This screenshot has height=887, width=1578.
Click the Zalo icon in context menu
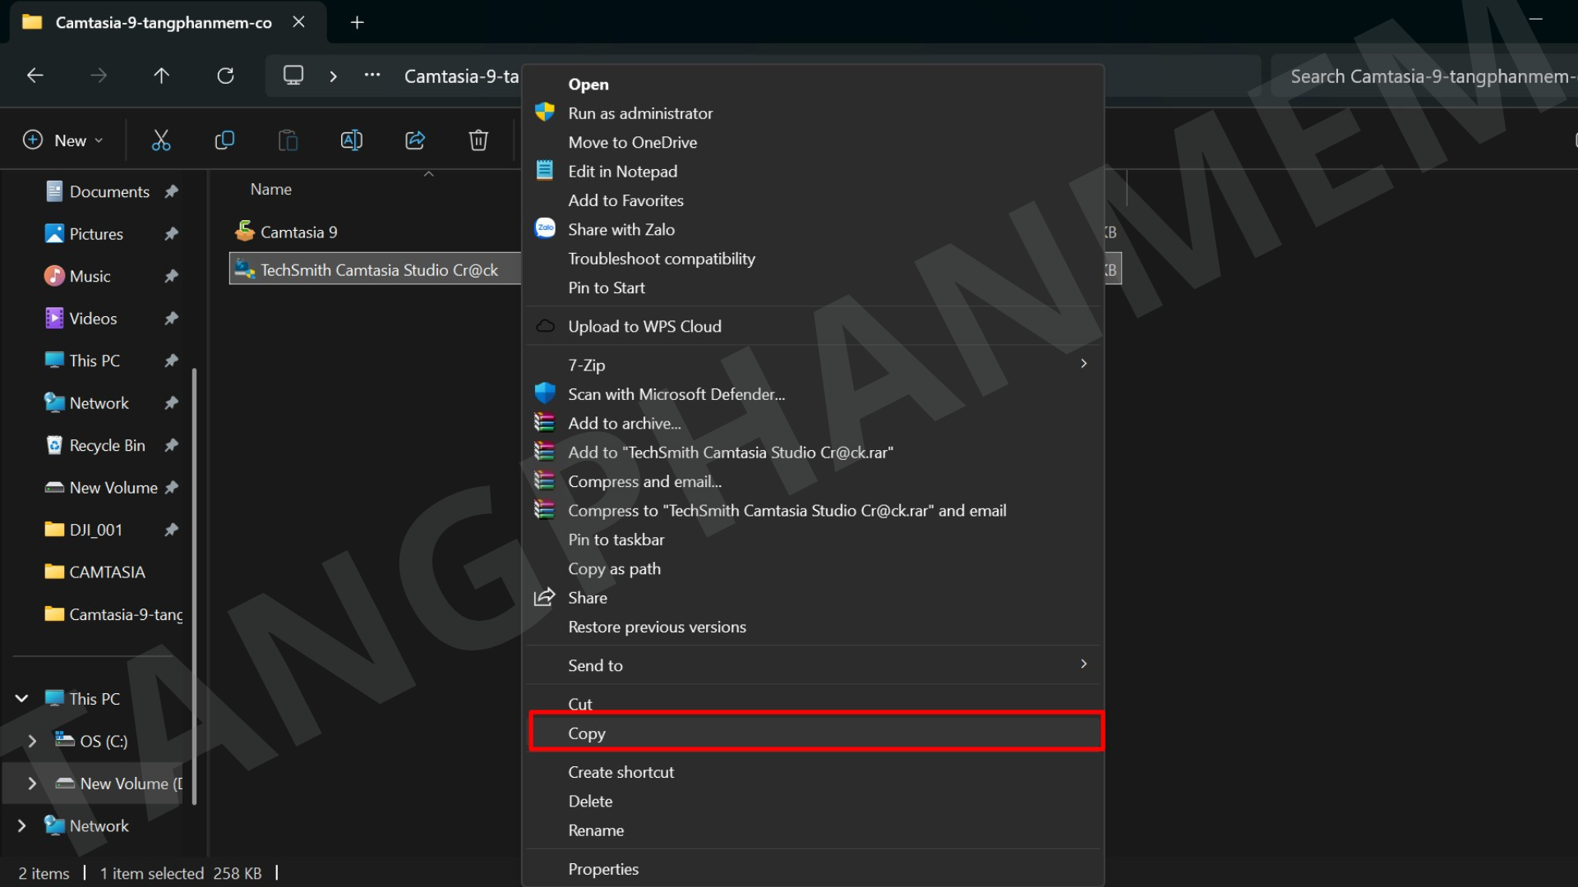click(545, 228)
